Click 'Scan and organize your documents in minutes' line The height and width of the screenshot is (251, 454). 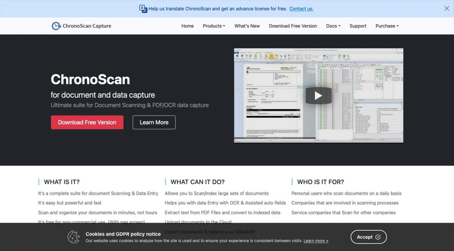98,213
